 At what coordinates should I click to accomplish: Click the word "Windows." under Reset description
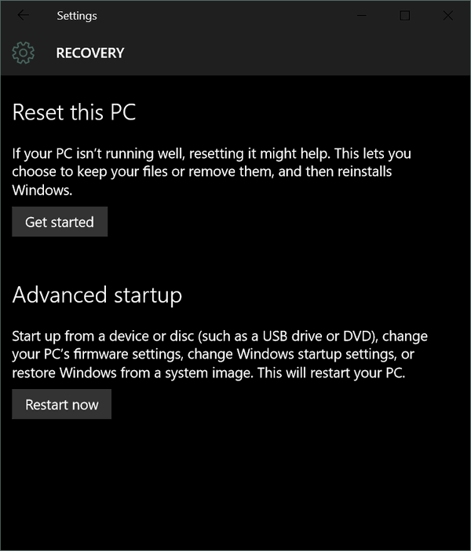[42, 190]
